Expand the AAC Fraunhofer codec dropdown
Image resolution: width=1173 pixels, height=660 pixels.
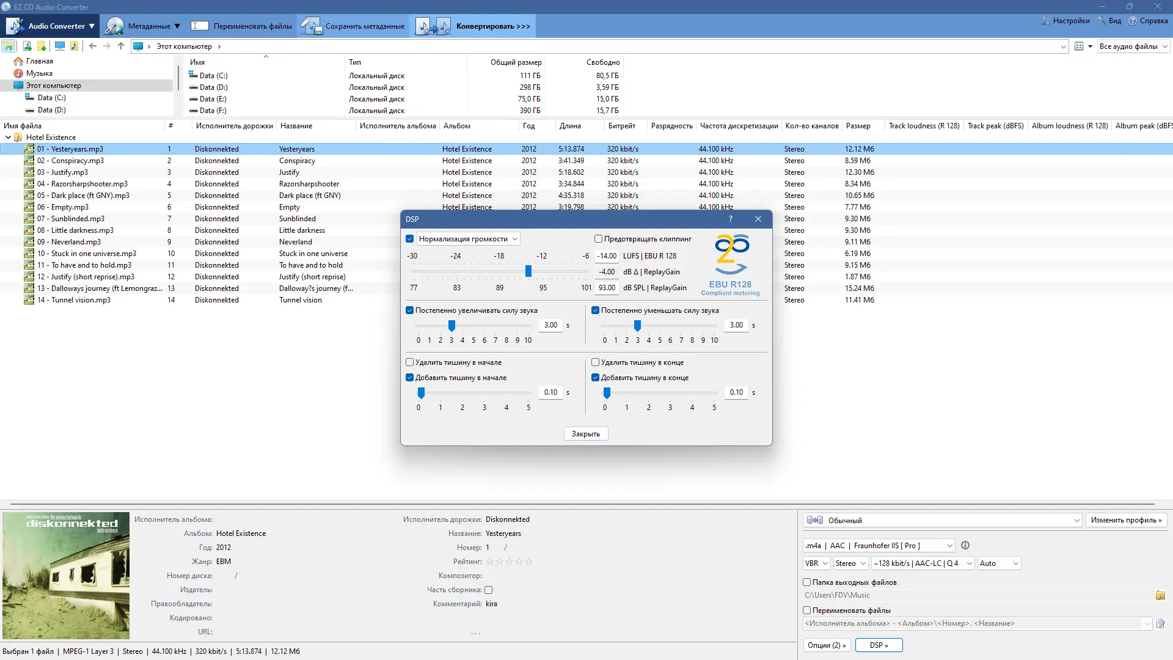pyautogui.click(x=949, y=546)
